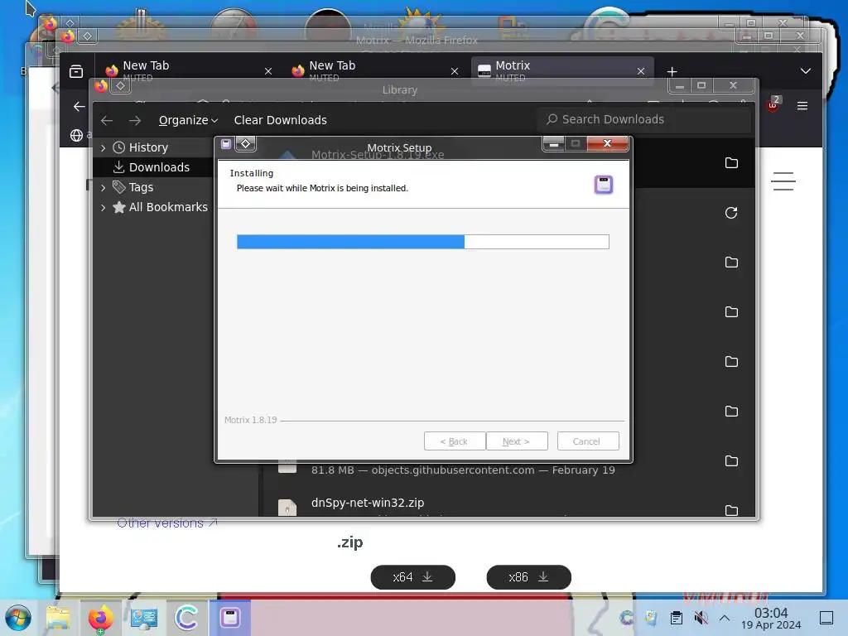Select Motrix Setup taskbar icon
The height and width of the screenshot is (636, 848).
pos(230,618)
